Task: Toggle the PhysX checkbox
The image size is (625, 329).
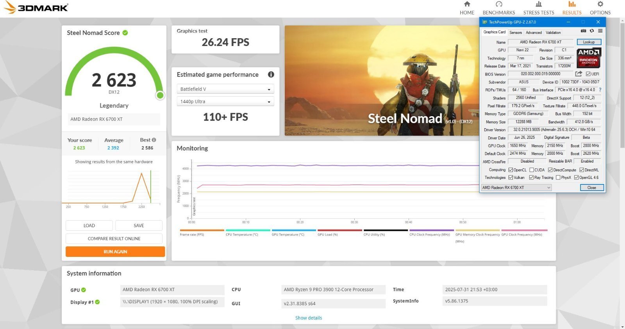Action: [558, 178]
